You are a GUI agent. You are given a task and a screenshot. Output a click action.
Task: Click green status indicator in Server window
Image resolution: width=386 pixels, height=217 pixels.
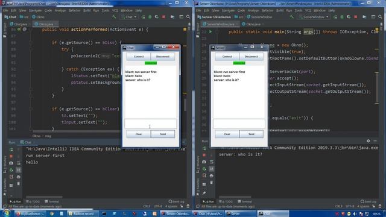239,63
